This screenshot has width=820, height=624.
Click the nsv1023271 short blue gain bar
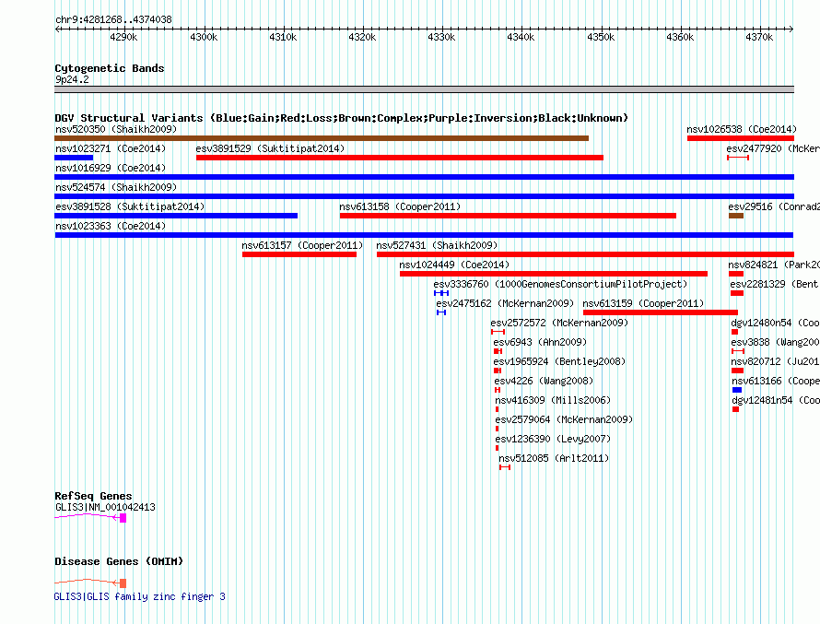[x=74, y=158]
